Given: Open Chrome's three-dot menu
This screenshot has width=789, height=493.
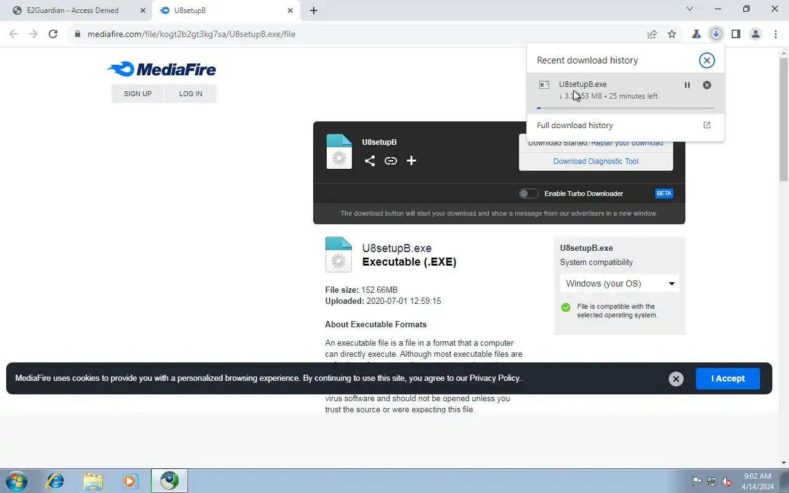Looking at the screenshot, I should pyautogui.click(x=775, y=34).
